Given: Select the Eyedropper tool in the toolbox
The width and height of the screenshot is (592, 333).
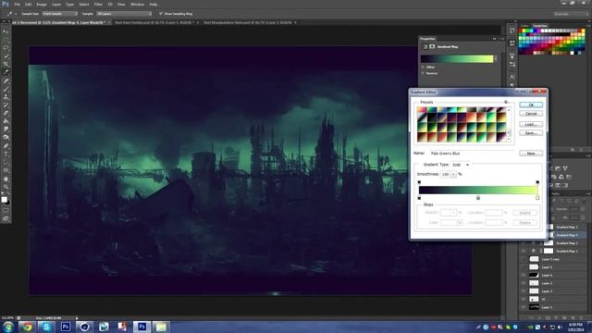Looking at the screenshot, I should [6, 72].
